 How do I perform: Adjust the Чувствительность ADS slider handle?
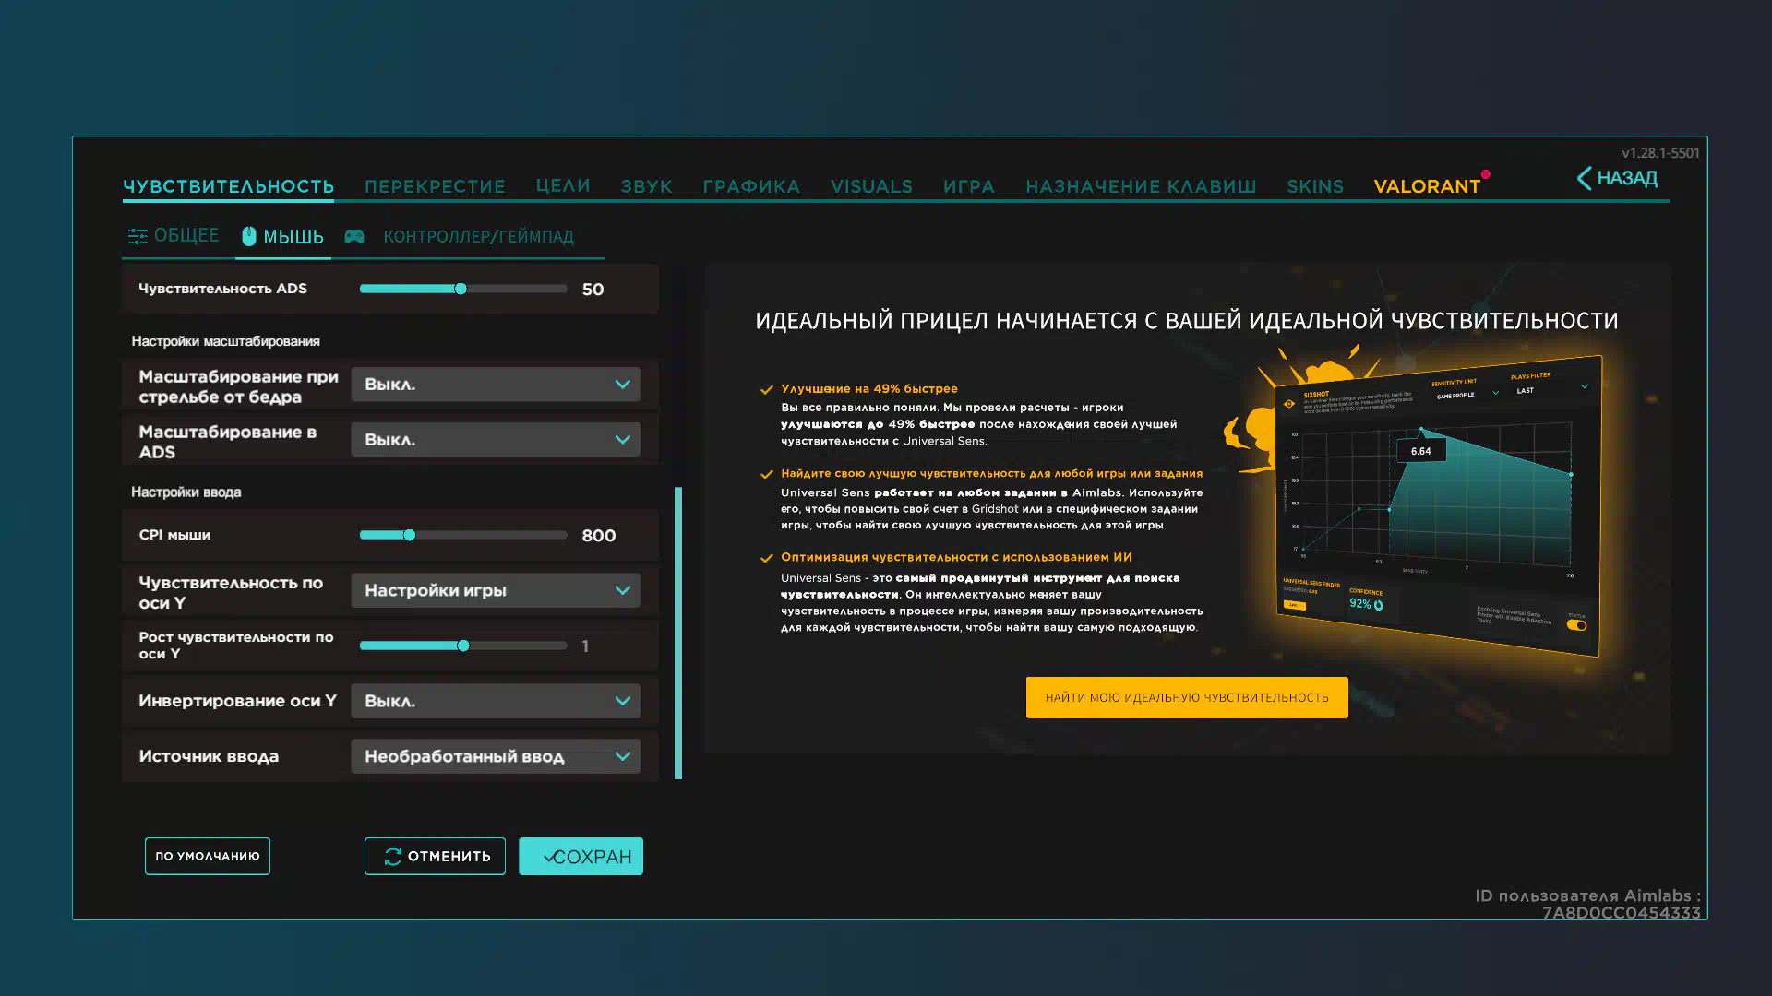pos(461,289)
